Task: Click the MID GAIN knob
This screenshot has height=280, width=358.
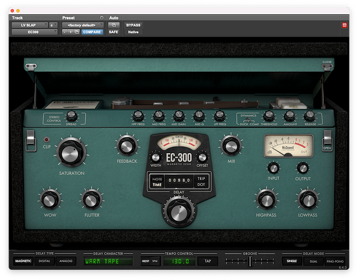Action: 179,116
